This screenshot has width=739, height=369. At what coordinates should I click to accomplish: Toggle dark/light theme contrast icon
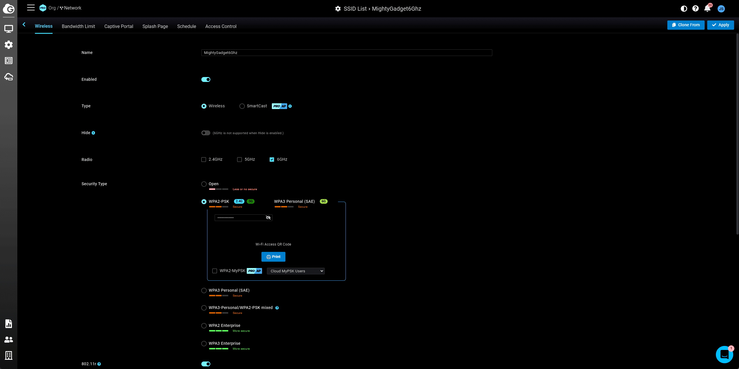point(684,9)
